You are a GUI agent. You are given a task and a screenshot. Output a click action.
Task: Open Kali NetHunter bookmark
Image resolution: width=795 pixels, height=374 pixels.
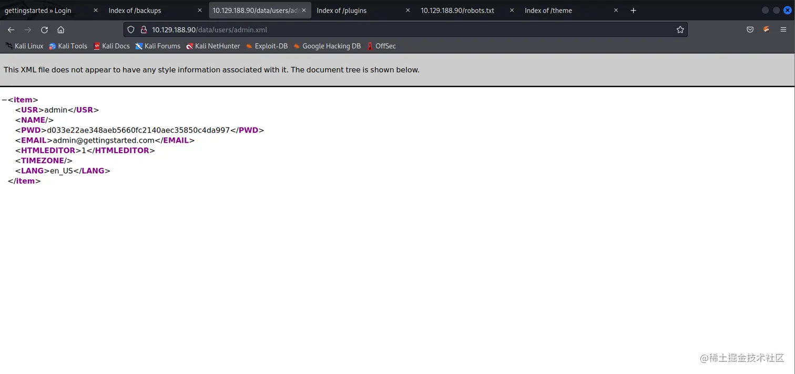tap(213, 46)
